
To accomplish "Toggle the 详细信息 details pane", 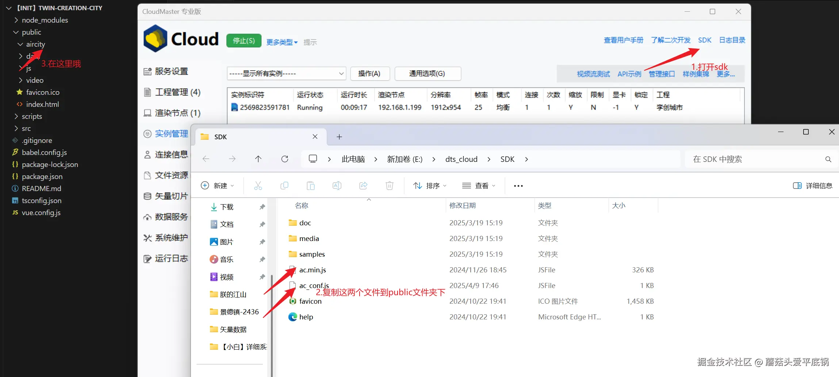I will point(813,186).
